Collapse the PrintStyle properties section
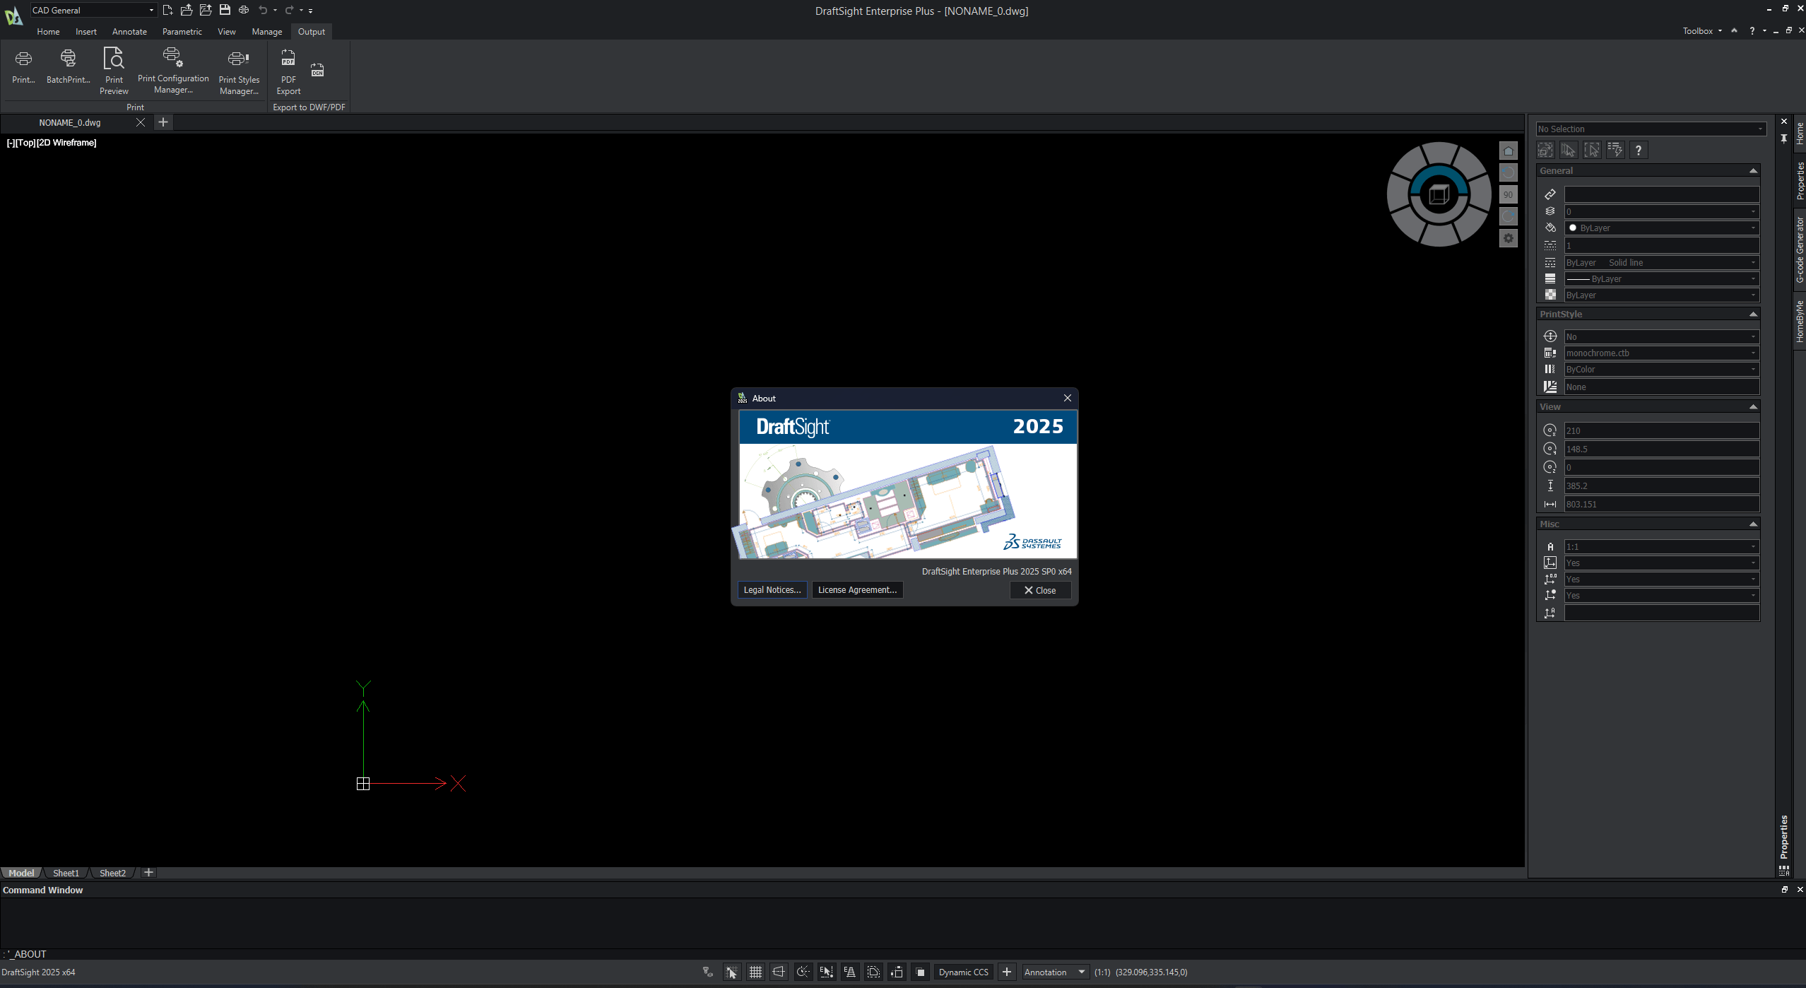1806x988 pixels. 1752,314
